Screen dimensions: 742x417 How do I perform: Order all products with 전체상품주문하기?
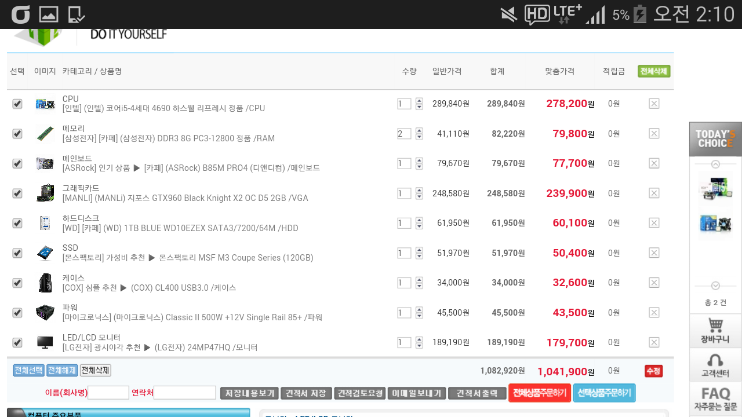click(x=540, y=393)
